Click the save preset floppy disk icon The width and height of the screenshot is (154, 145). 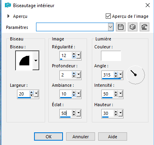pos(121,27)
